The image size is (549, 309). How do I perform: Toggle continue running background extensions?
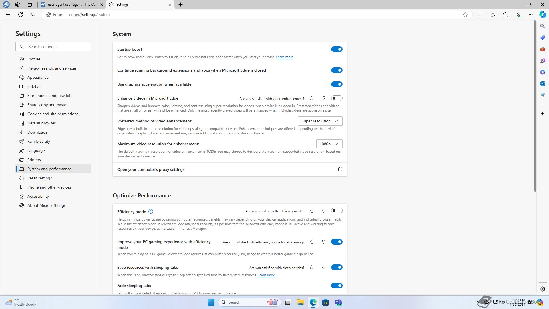[337, 70]
